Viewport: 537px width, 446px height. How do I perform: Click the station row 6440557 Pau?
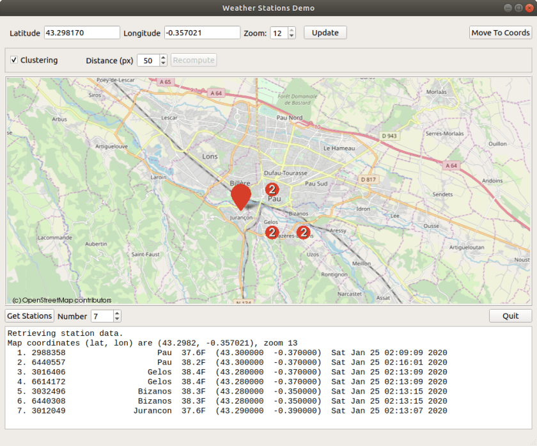point(232,362)
